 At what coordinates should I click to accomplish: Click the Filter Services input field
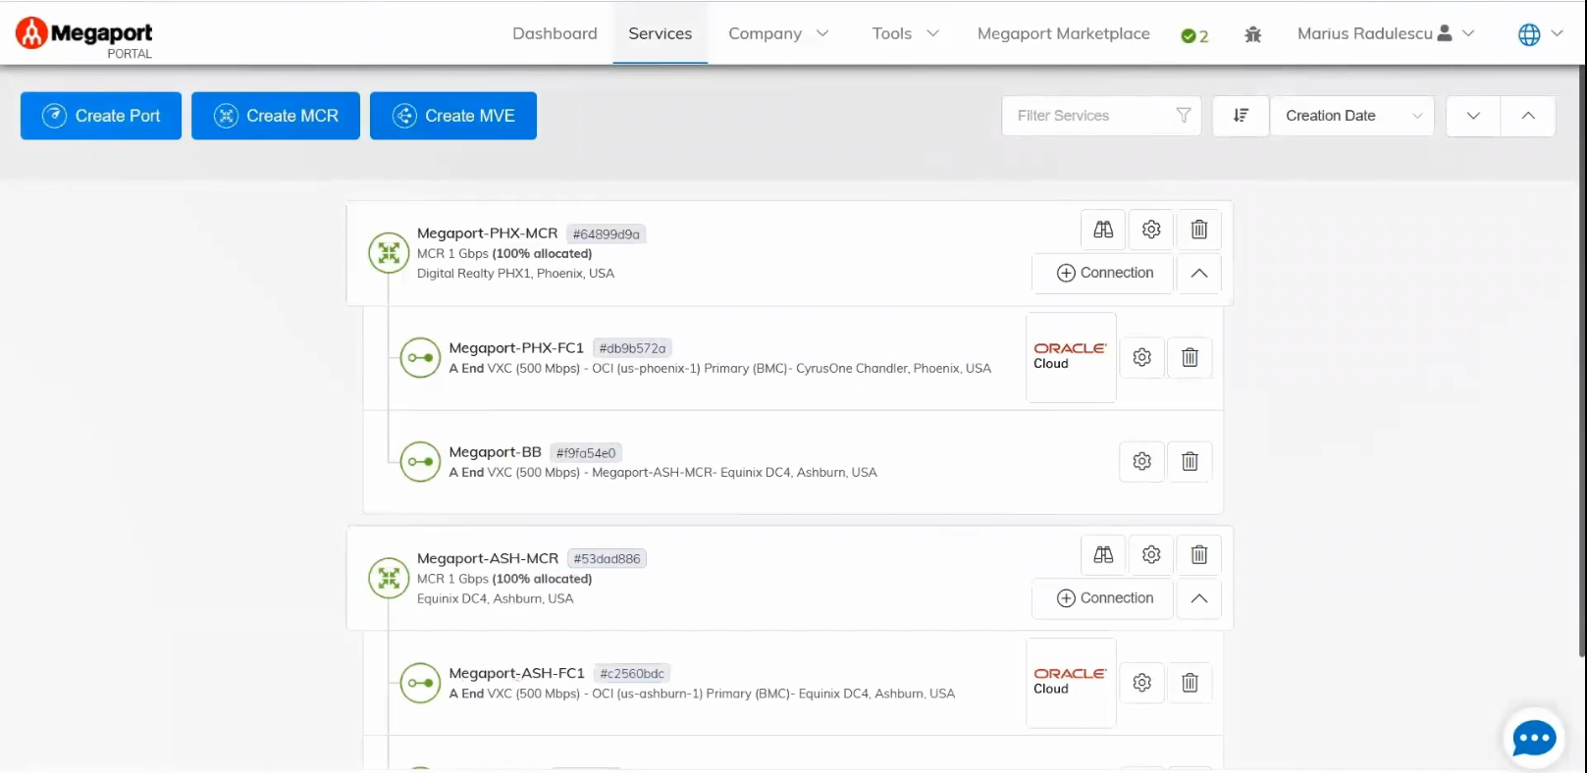click(1089, 116)
